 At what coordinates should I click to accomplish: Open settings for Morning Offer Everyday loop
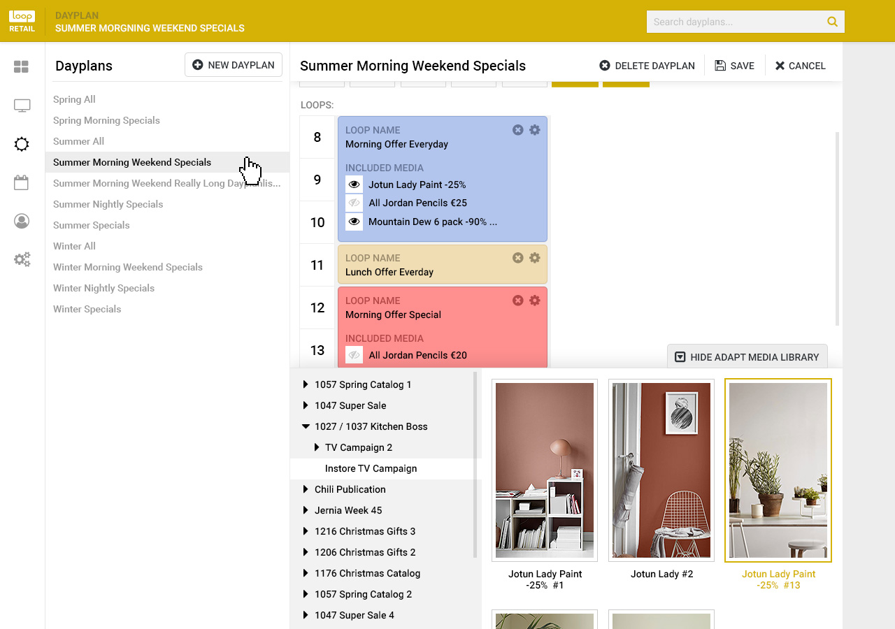coord(535,130)
